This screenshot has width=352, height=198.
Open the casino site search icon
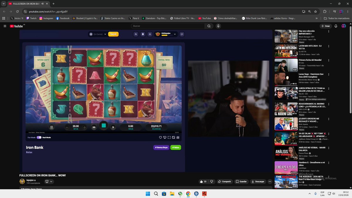[x=136, y=34]
